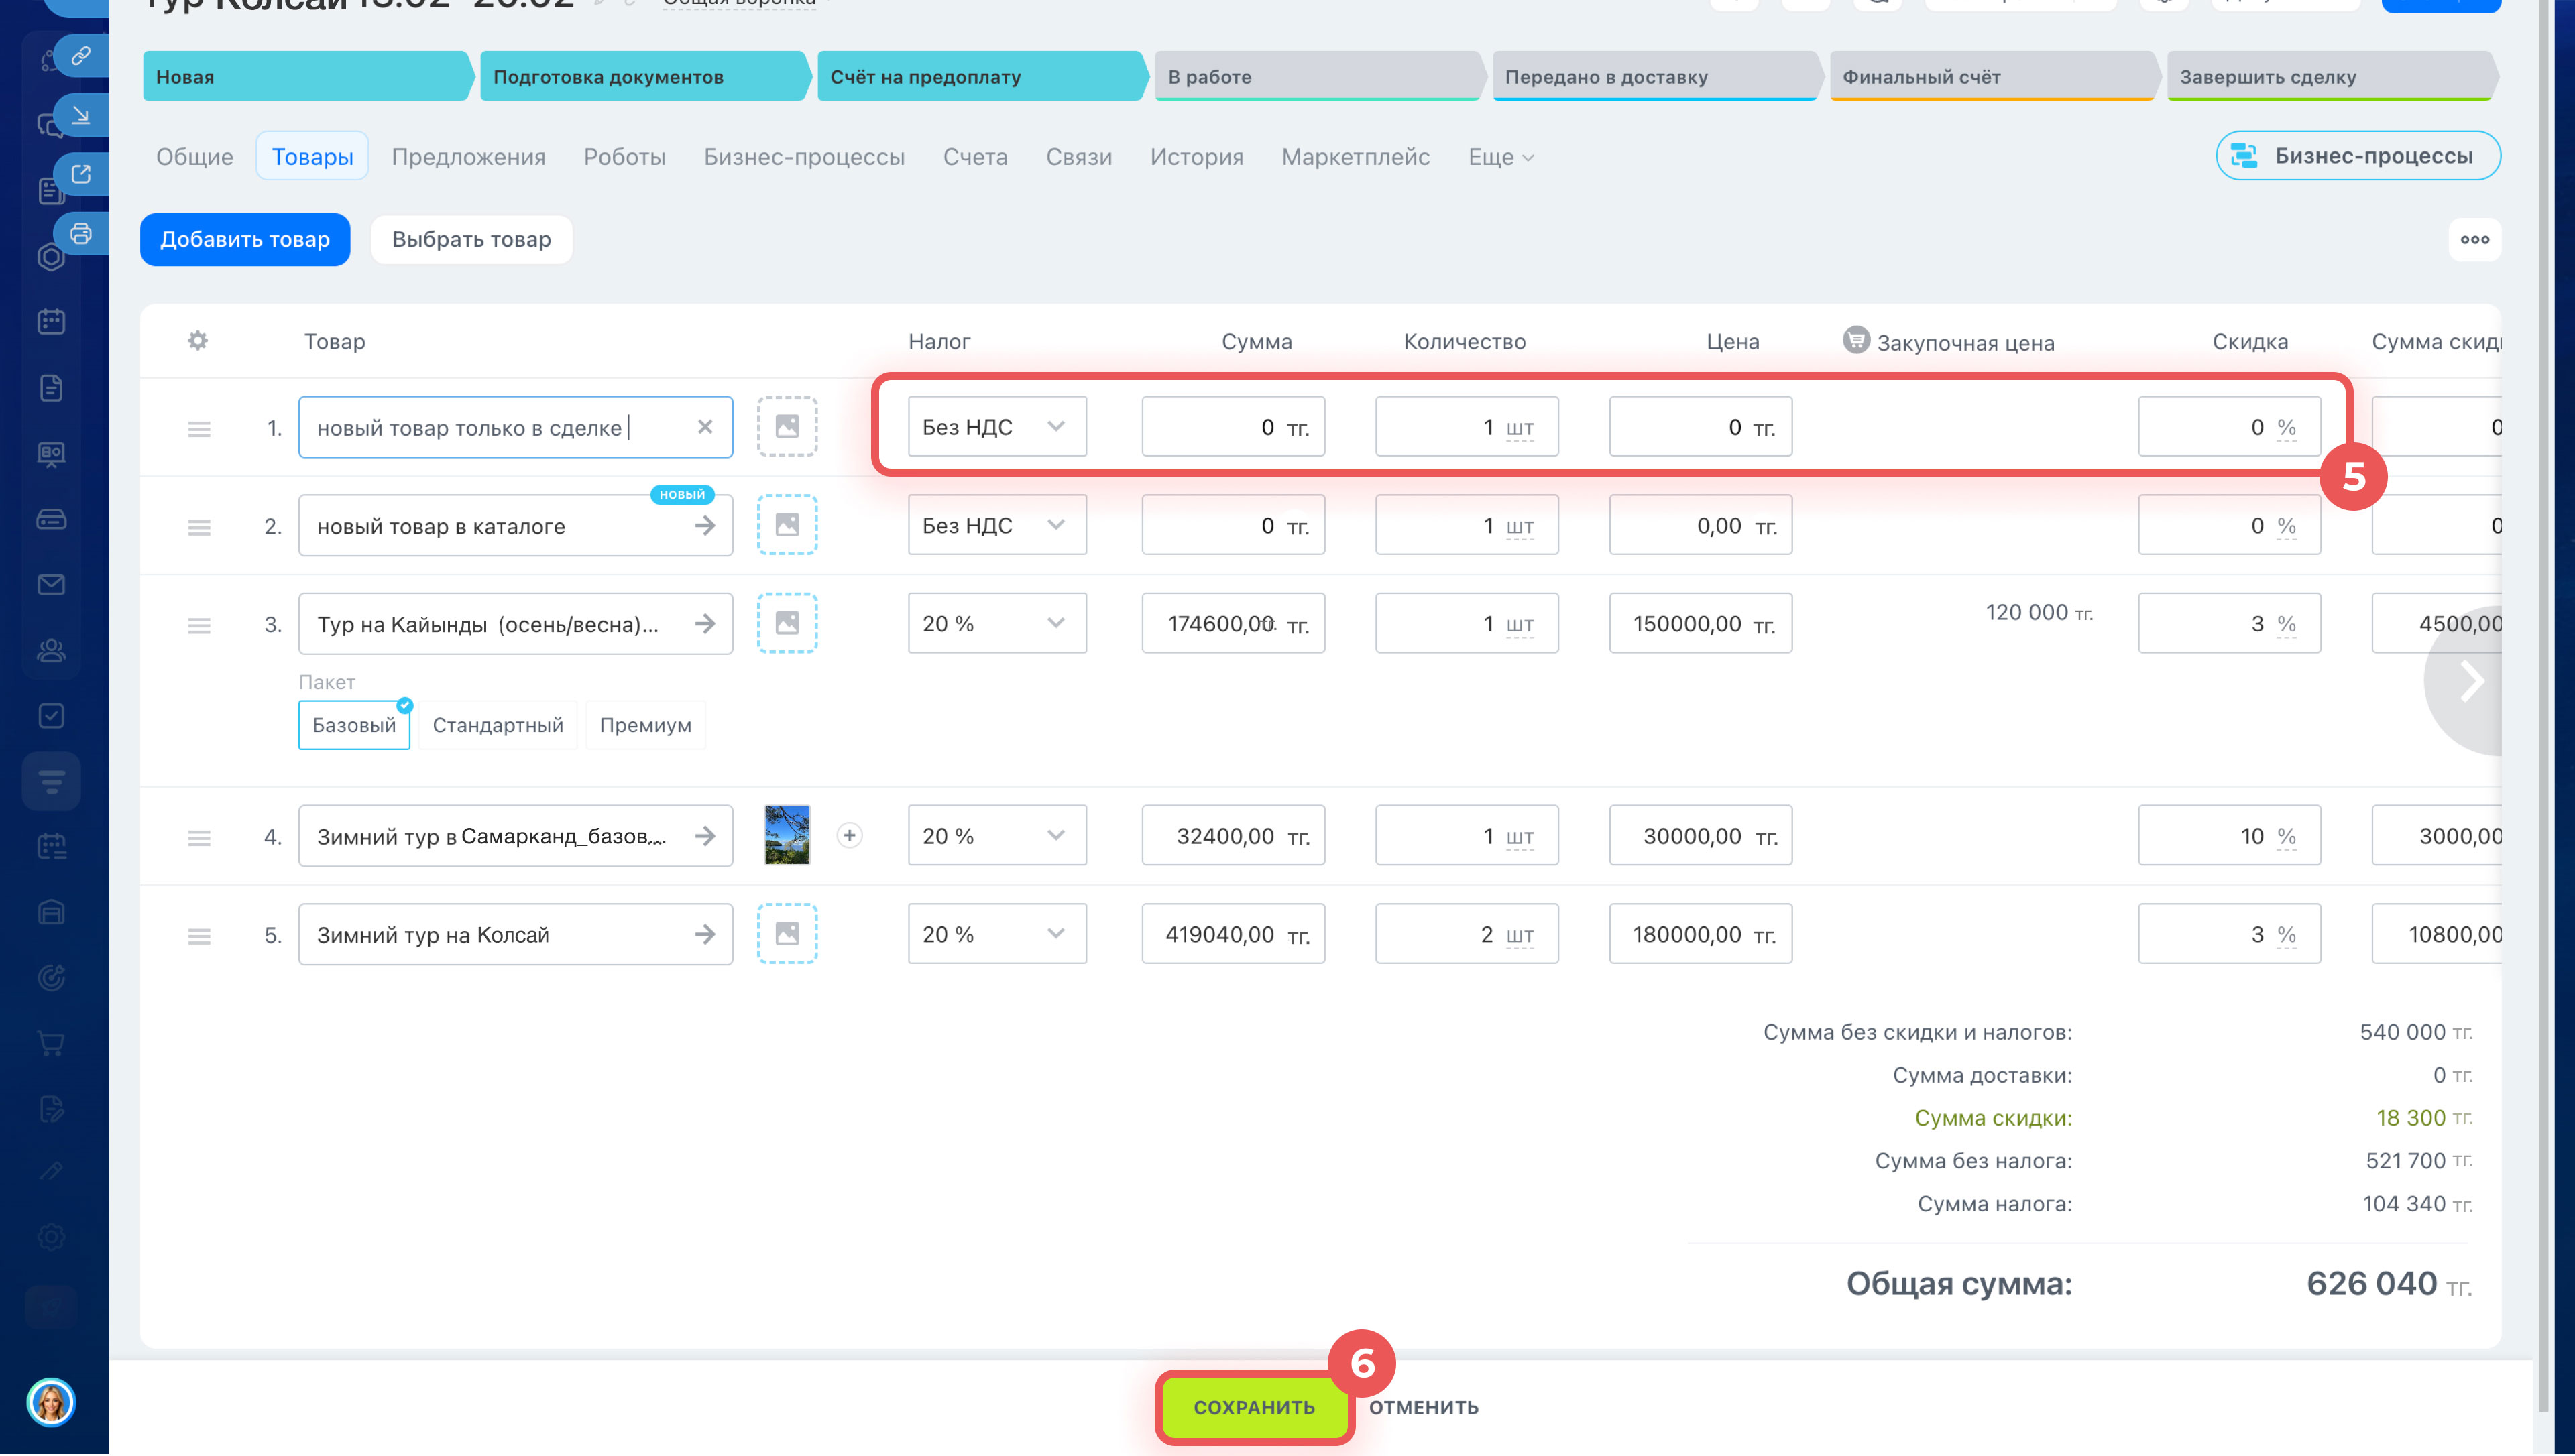The width and height of the screenshot is (2575, 1456).
Task: Click the Добавить товар button
Action: pos(244,239)
